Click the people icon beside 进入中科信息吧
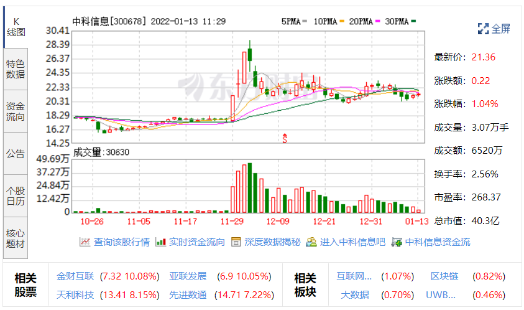Screen dimensions: 524x310 tap(311, 242)
